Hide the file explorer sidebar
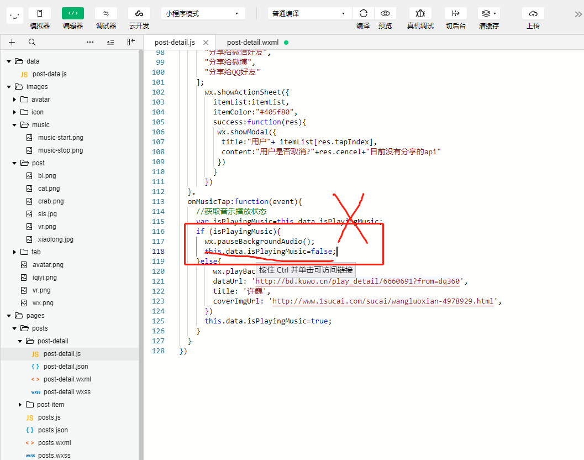Screen dimensions: 584x460 click(x=131, y=42)
